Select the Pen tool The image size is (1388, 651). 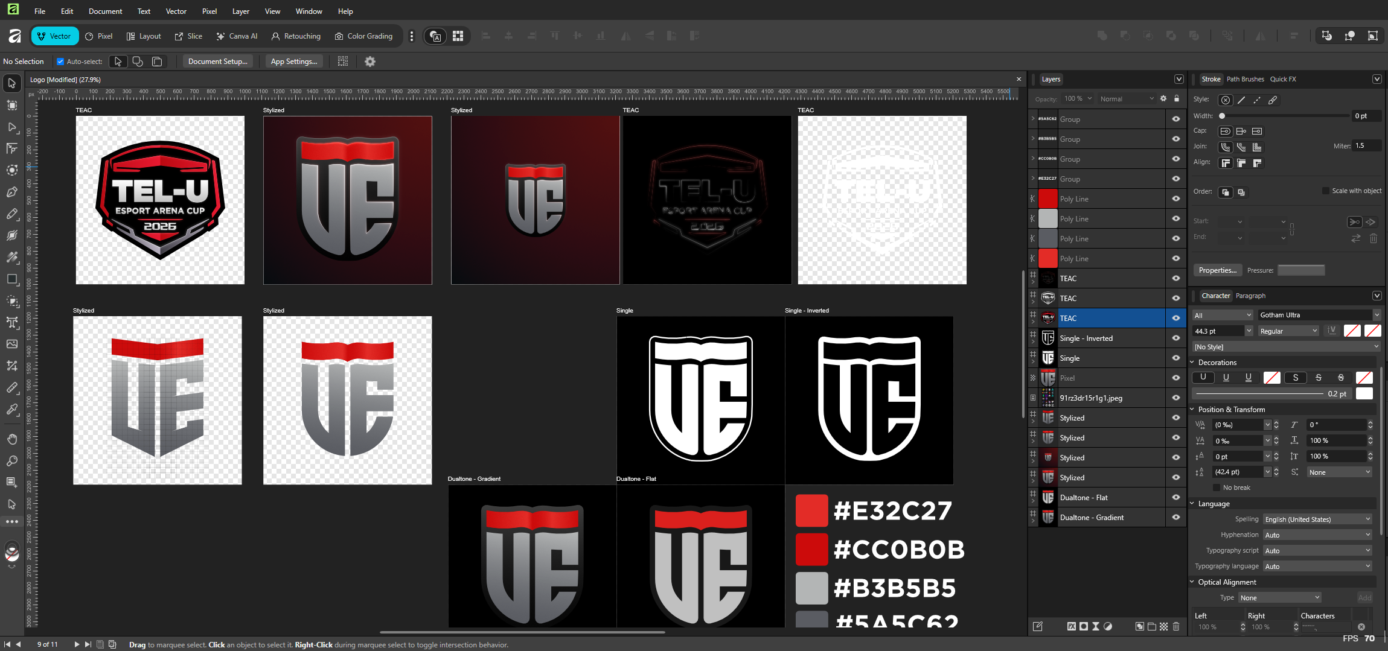point(12,192)
